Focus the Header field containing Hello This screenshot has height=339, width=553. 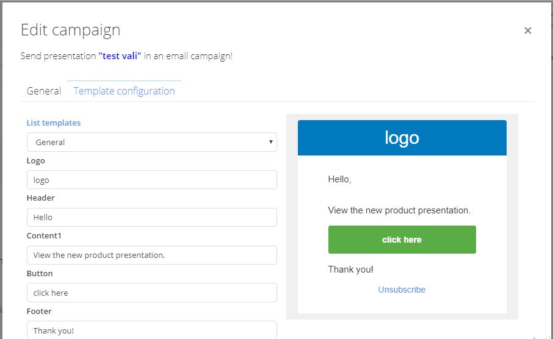click(151, 218)
